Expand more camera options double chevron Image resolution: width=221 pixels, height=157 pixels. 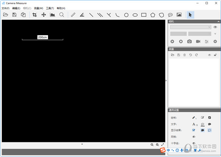point(215,34)
